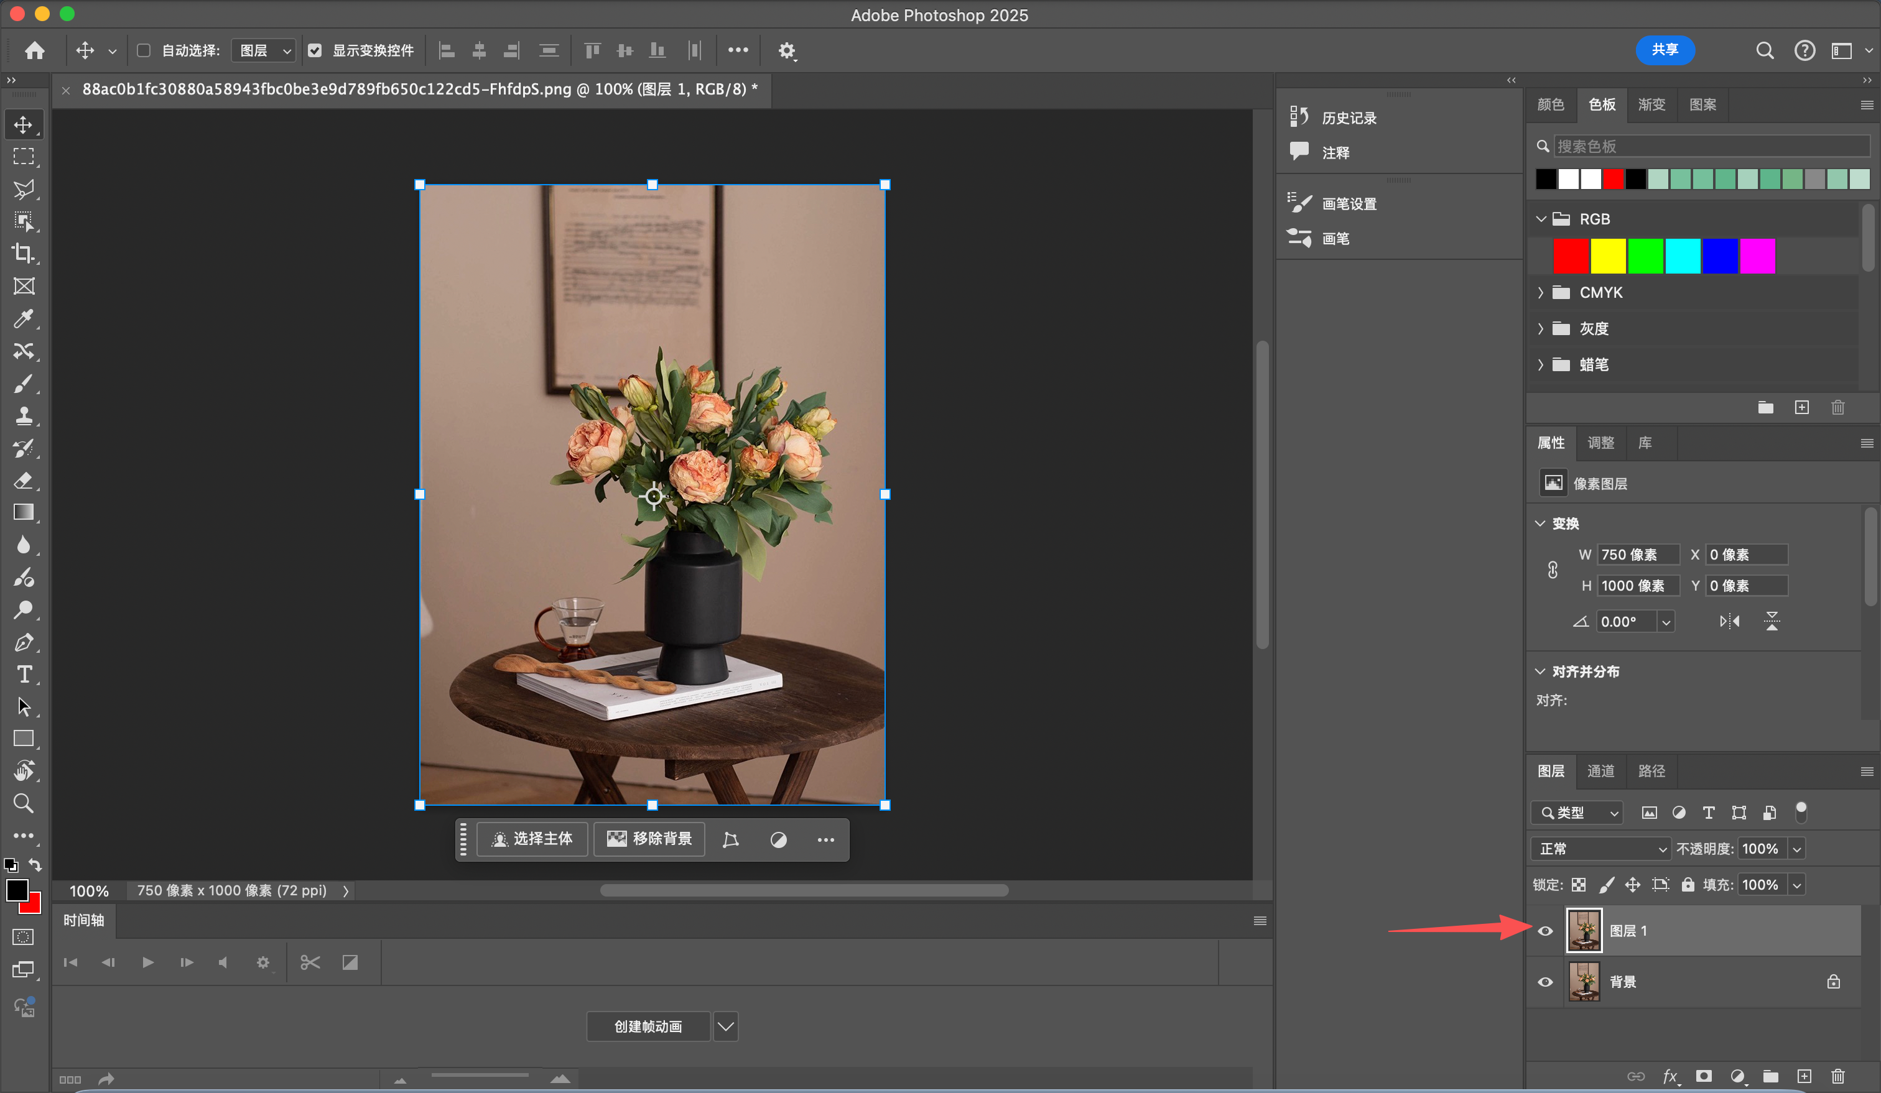
Task: Open the 不透明度 opacity dropdown arrow
Action: tap(1796, 849)
